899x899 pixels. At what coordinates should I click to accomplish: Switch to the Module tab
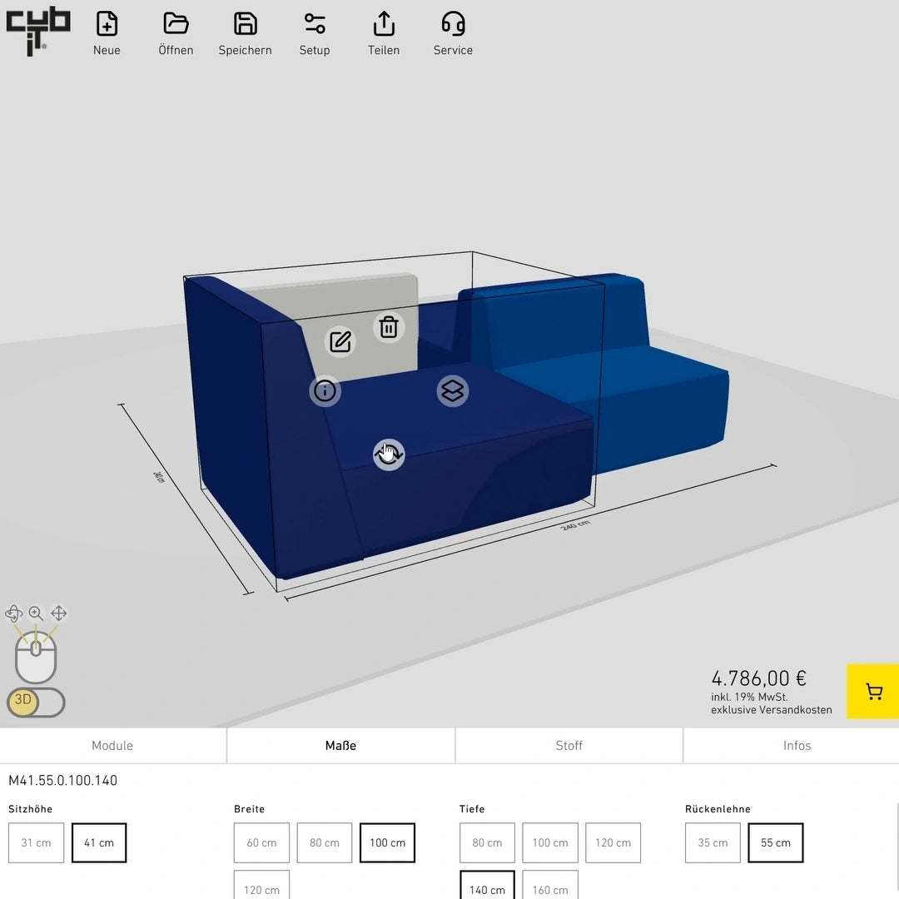[x=112, y=746]
